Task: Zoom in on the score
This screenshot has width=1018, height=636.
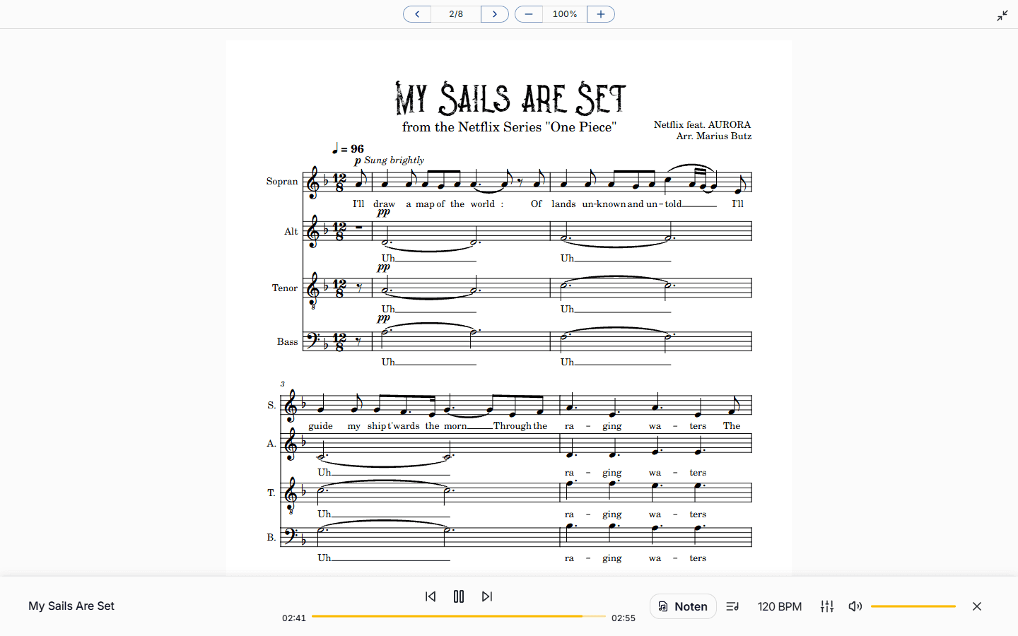Action: pyautogui.click(x=601, y=14)
